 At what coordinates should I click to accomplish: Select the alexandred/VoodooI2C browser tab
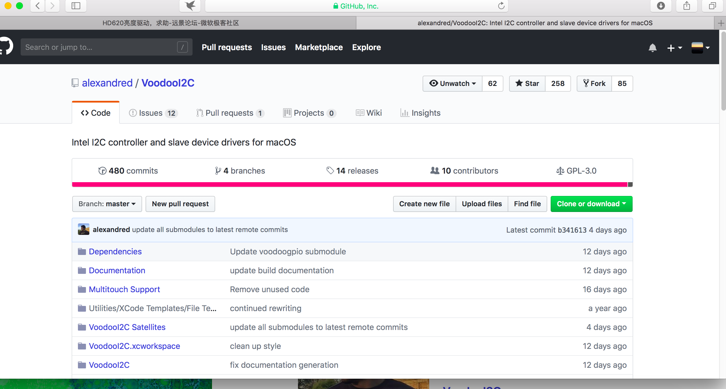point(535,23)
